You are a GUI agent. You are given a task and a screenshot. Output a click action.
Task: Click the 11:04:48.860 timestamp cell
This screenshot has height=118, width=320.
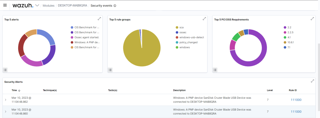[x=22, y=111]
